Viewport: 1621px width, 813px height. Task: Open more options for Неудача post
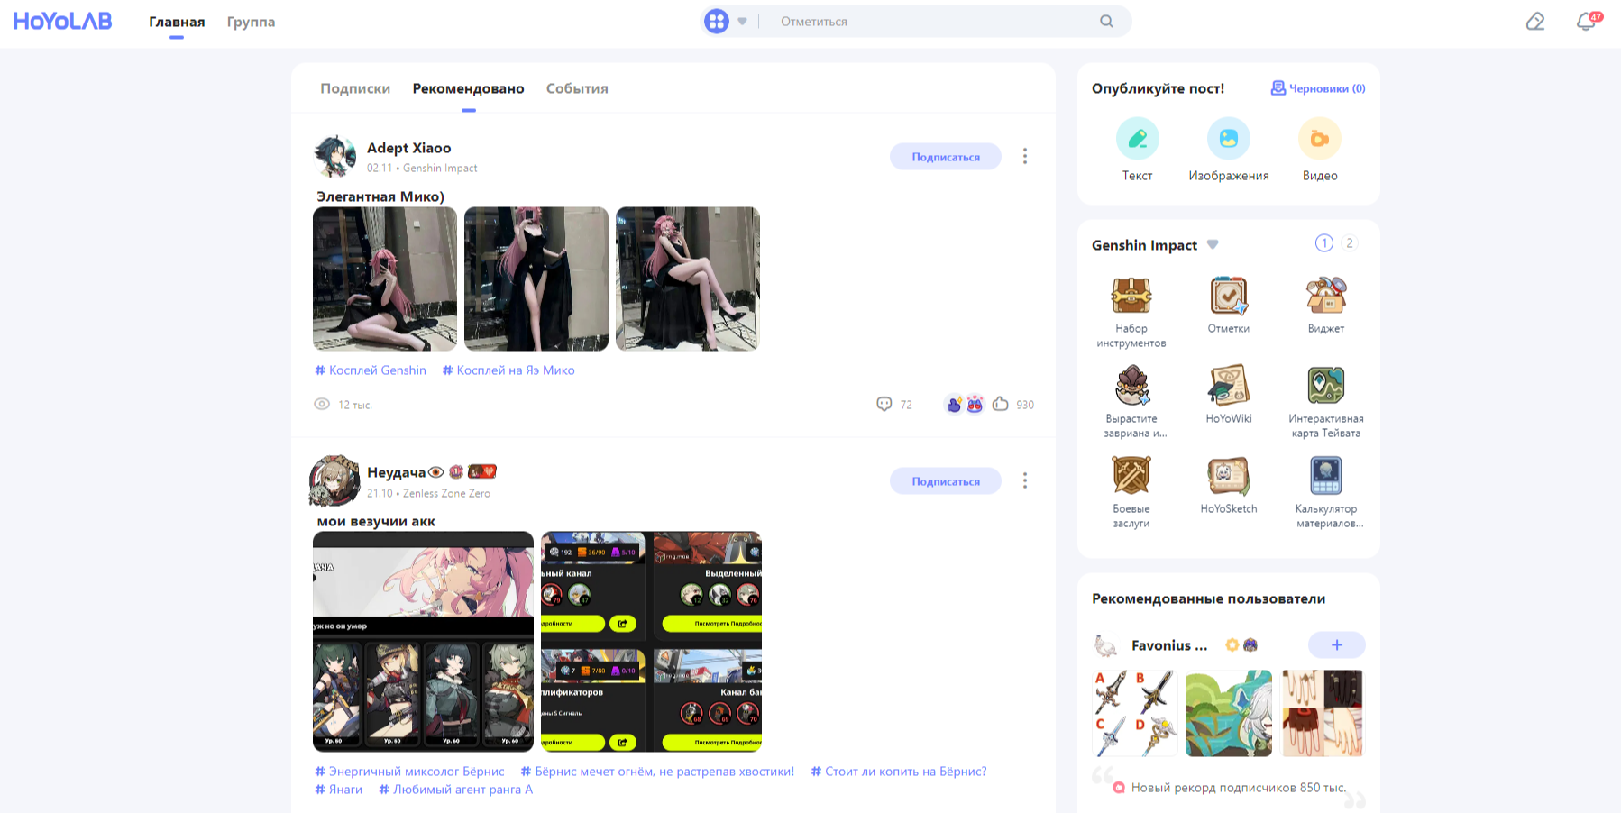1025,481
